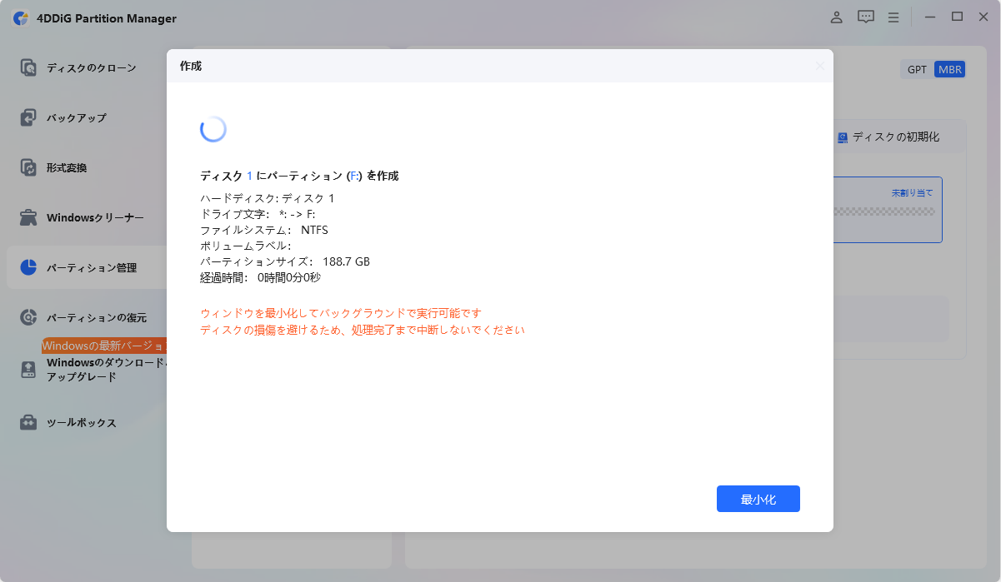Click the 経過時間 elapsed time line
This screenshot has width=1001, height=582.
260,277
